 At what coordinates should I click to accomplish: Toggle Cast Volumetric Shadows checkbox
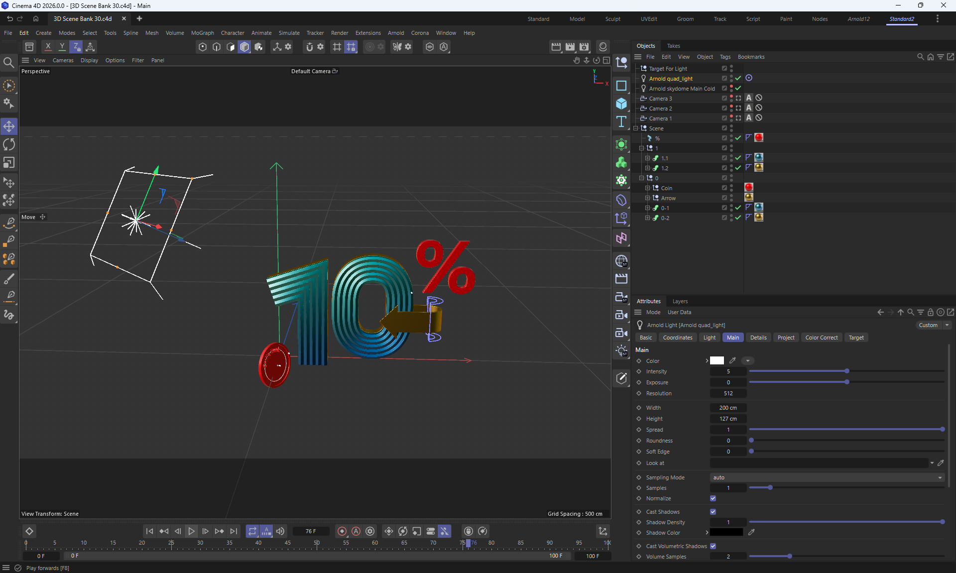[x=713, y=546]
